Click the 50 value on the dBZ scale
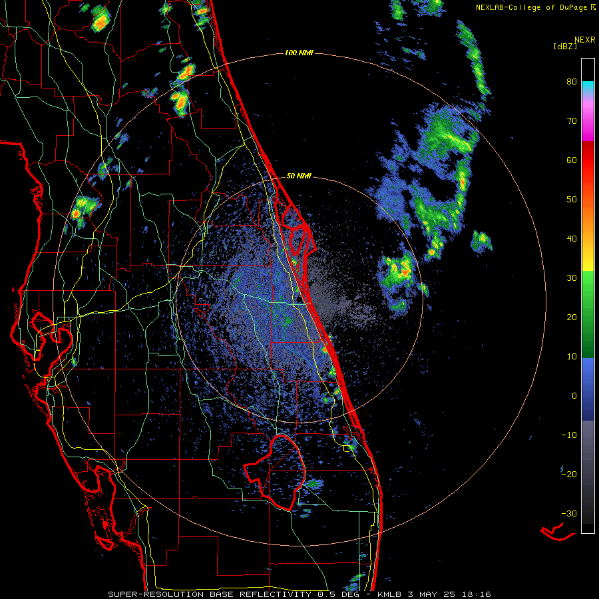 (x=572, y=200)
